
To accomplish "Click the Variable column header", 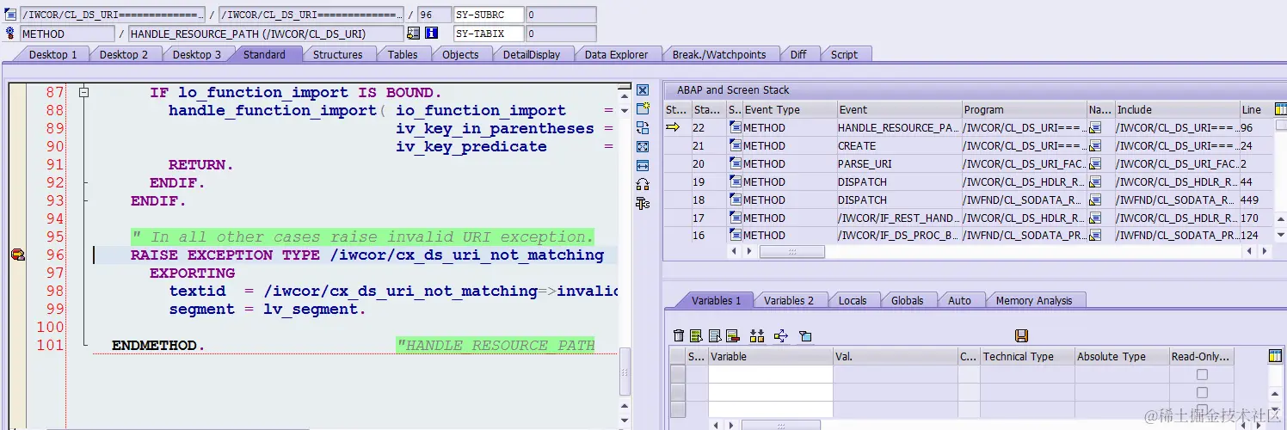I will coord(770,356).
